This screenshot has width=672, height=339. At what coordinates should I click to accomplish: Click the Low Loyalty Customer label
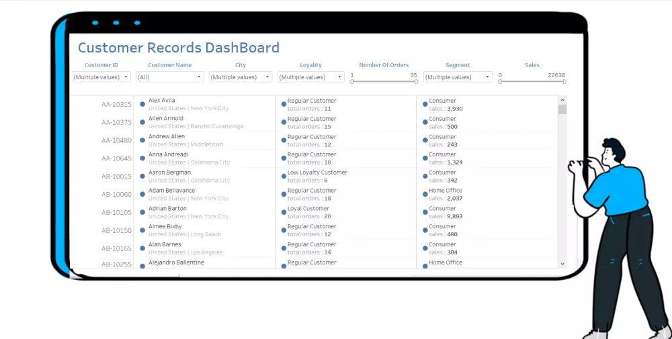pos(317,172)
